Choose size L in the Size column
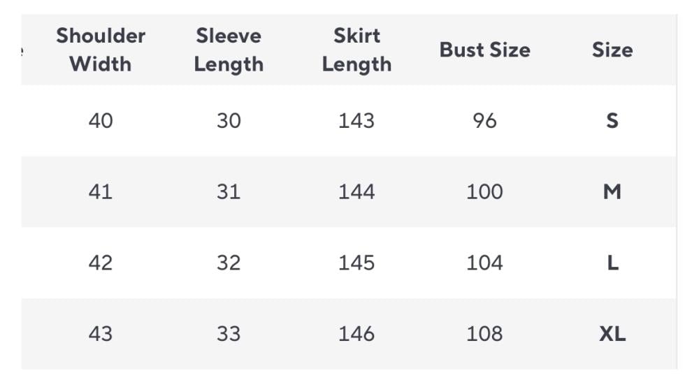This screenshot has height=380, width=699. [612, 263]
